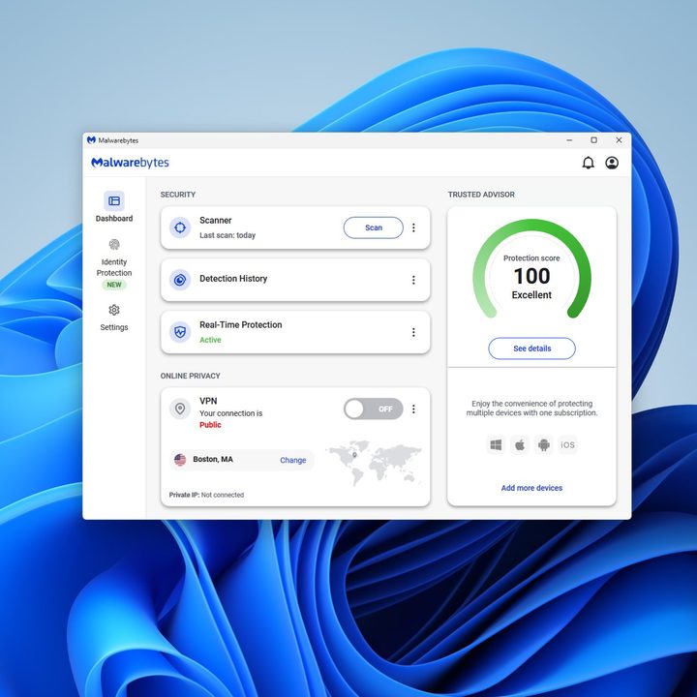Open the notifications bell icon
697x697 pixels.
pos(589,163)
